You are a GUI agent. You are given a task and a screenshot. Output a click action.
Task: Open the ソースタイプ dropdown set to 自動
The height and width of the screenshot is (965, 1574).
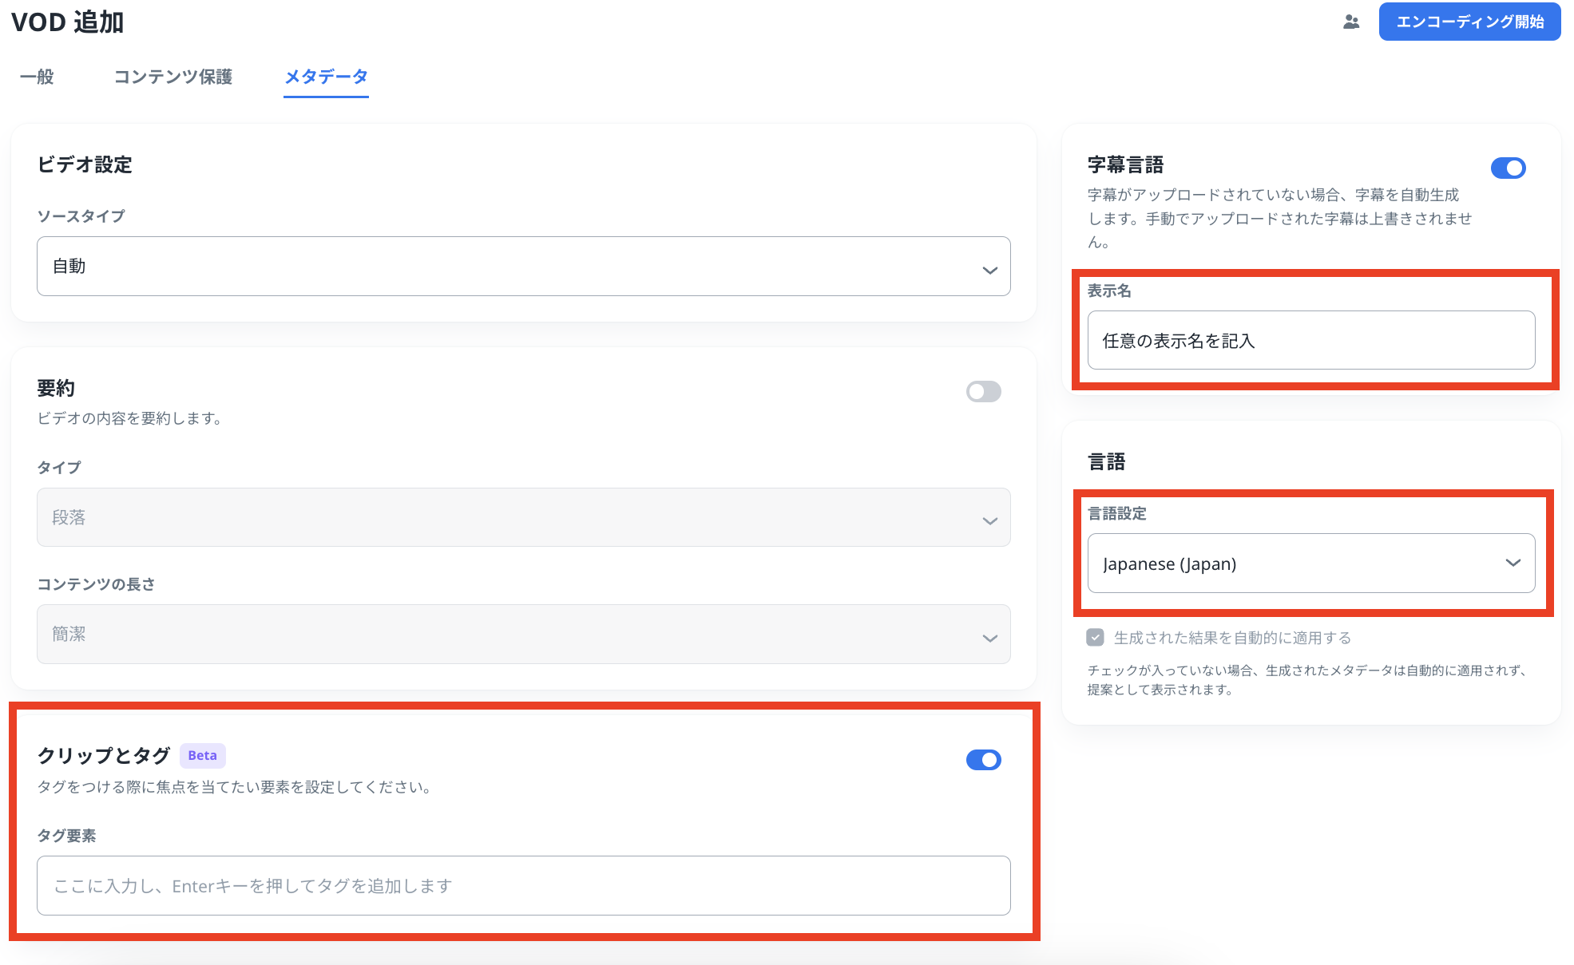click(511, 267)
